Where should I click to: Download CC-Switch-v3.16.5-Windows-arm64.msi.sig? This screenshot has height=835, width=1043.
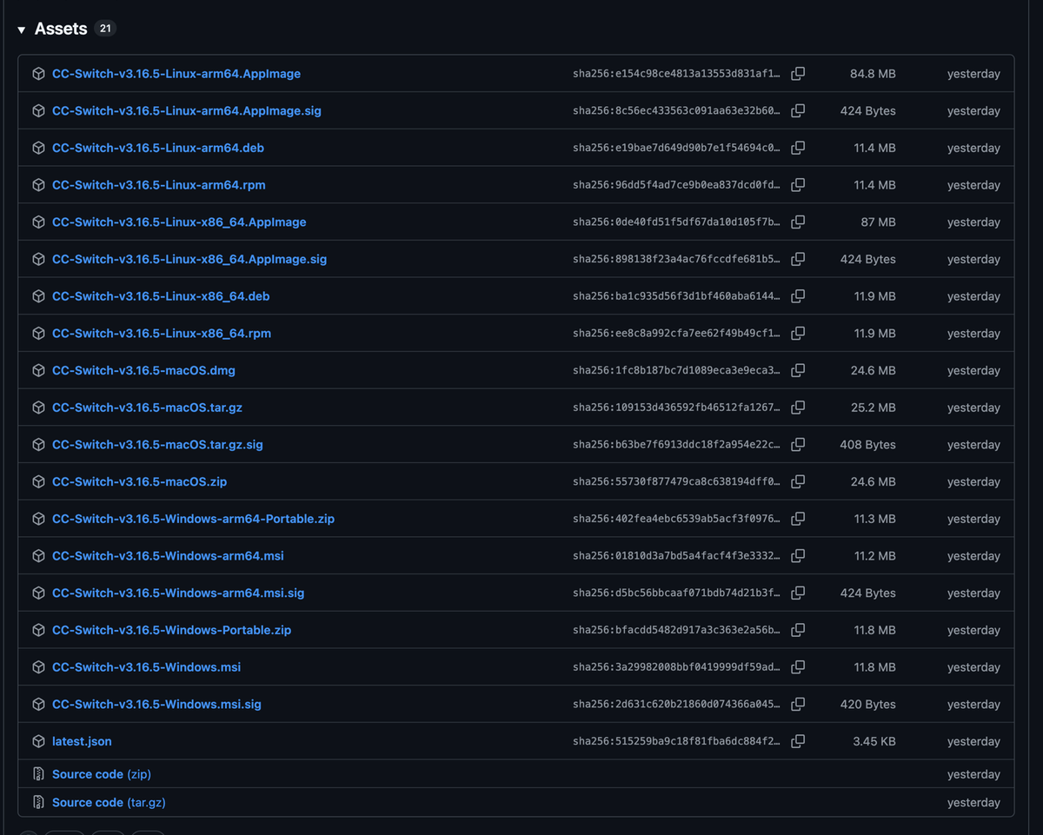click(x=178, y=593)
